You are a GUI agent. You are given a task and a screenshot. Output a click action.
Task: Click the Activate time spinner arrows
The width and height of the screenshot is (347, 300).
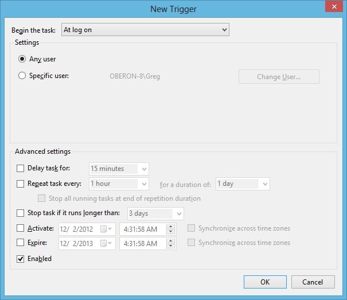click(x=170, y=228)
